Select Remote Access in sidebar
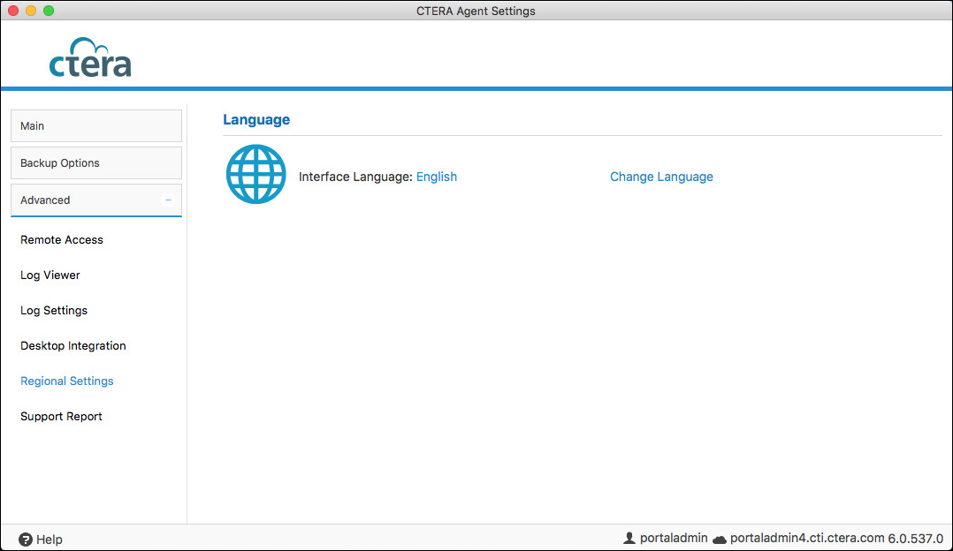The width and height of the screenshot is (953, 551). click(62, 240)
